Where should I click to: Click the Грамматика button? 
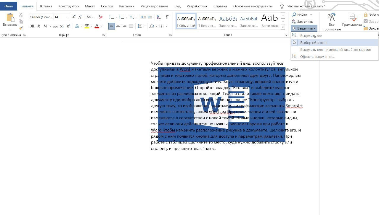(x=352, y=20)
